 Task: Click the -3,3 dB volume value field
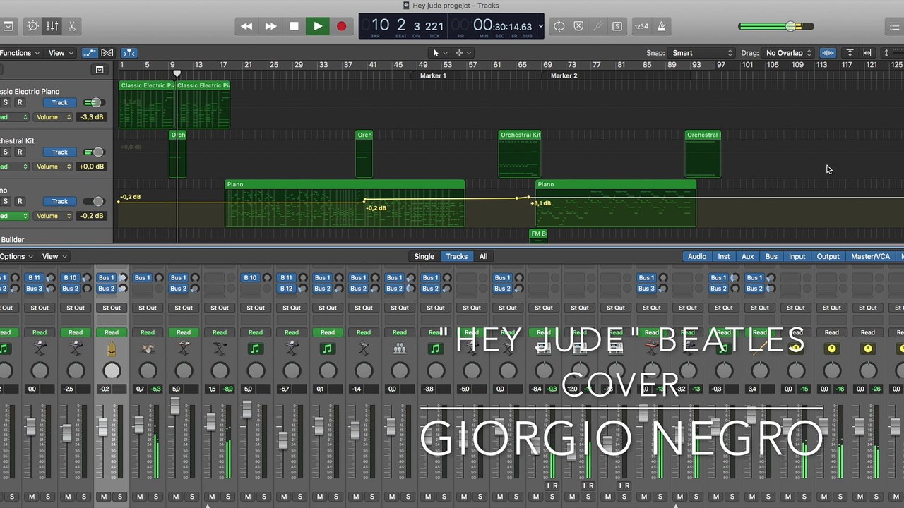pyautogui.click(x=92, y=117)
